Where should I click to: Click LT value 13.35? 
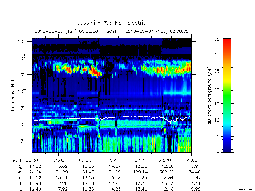tap(141, 184)
